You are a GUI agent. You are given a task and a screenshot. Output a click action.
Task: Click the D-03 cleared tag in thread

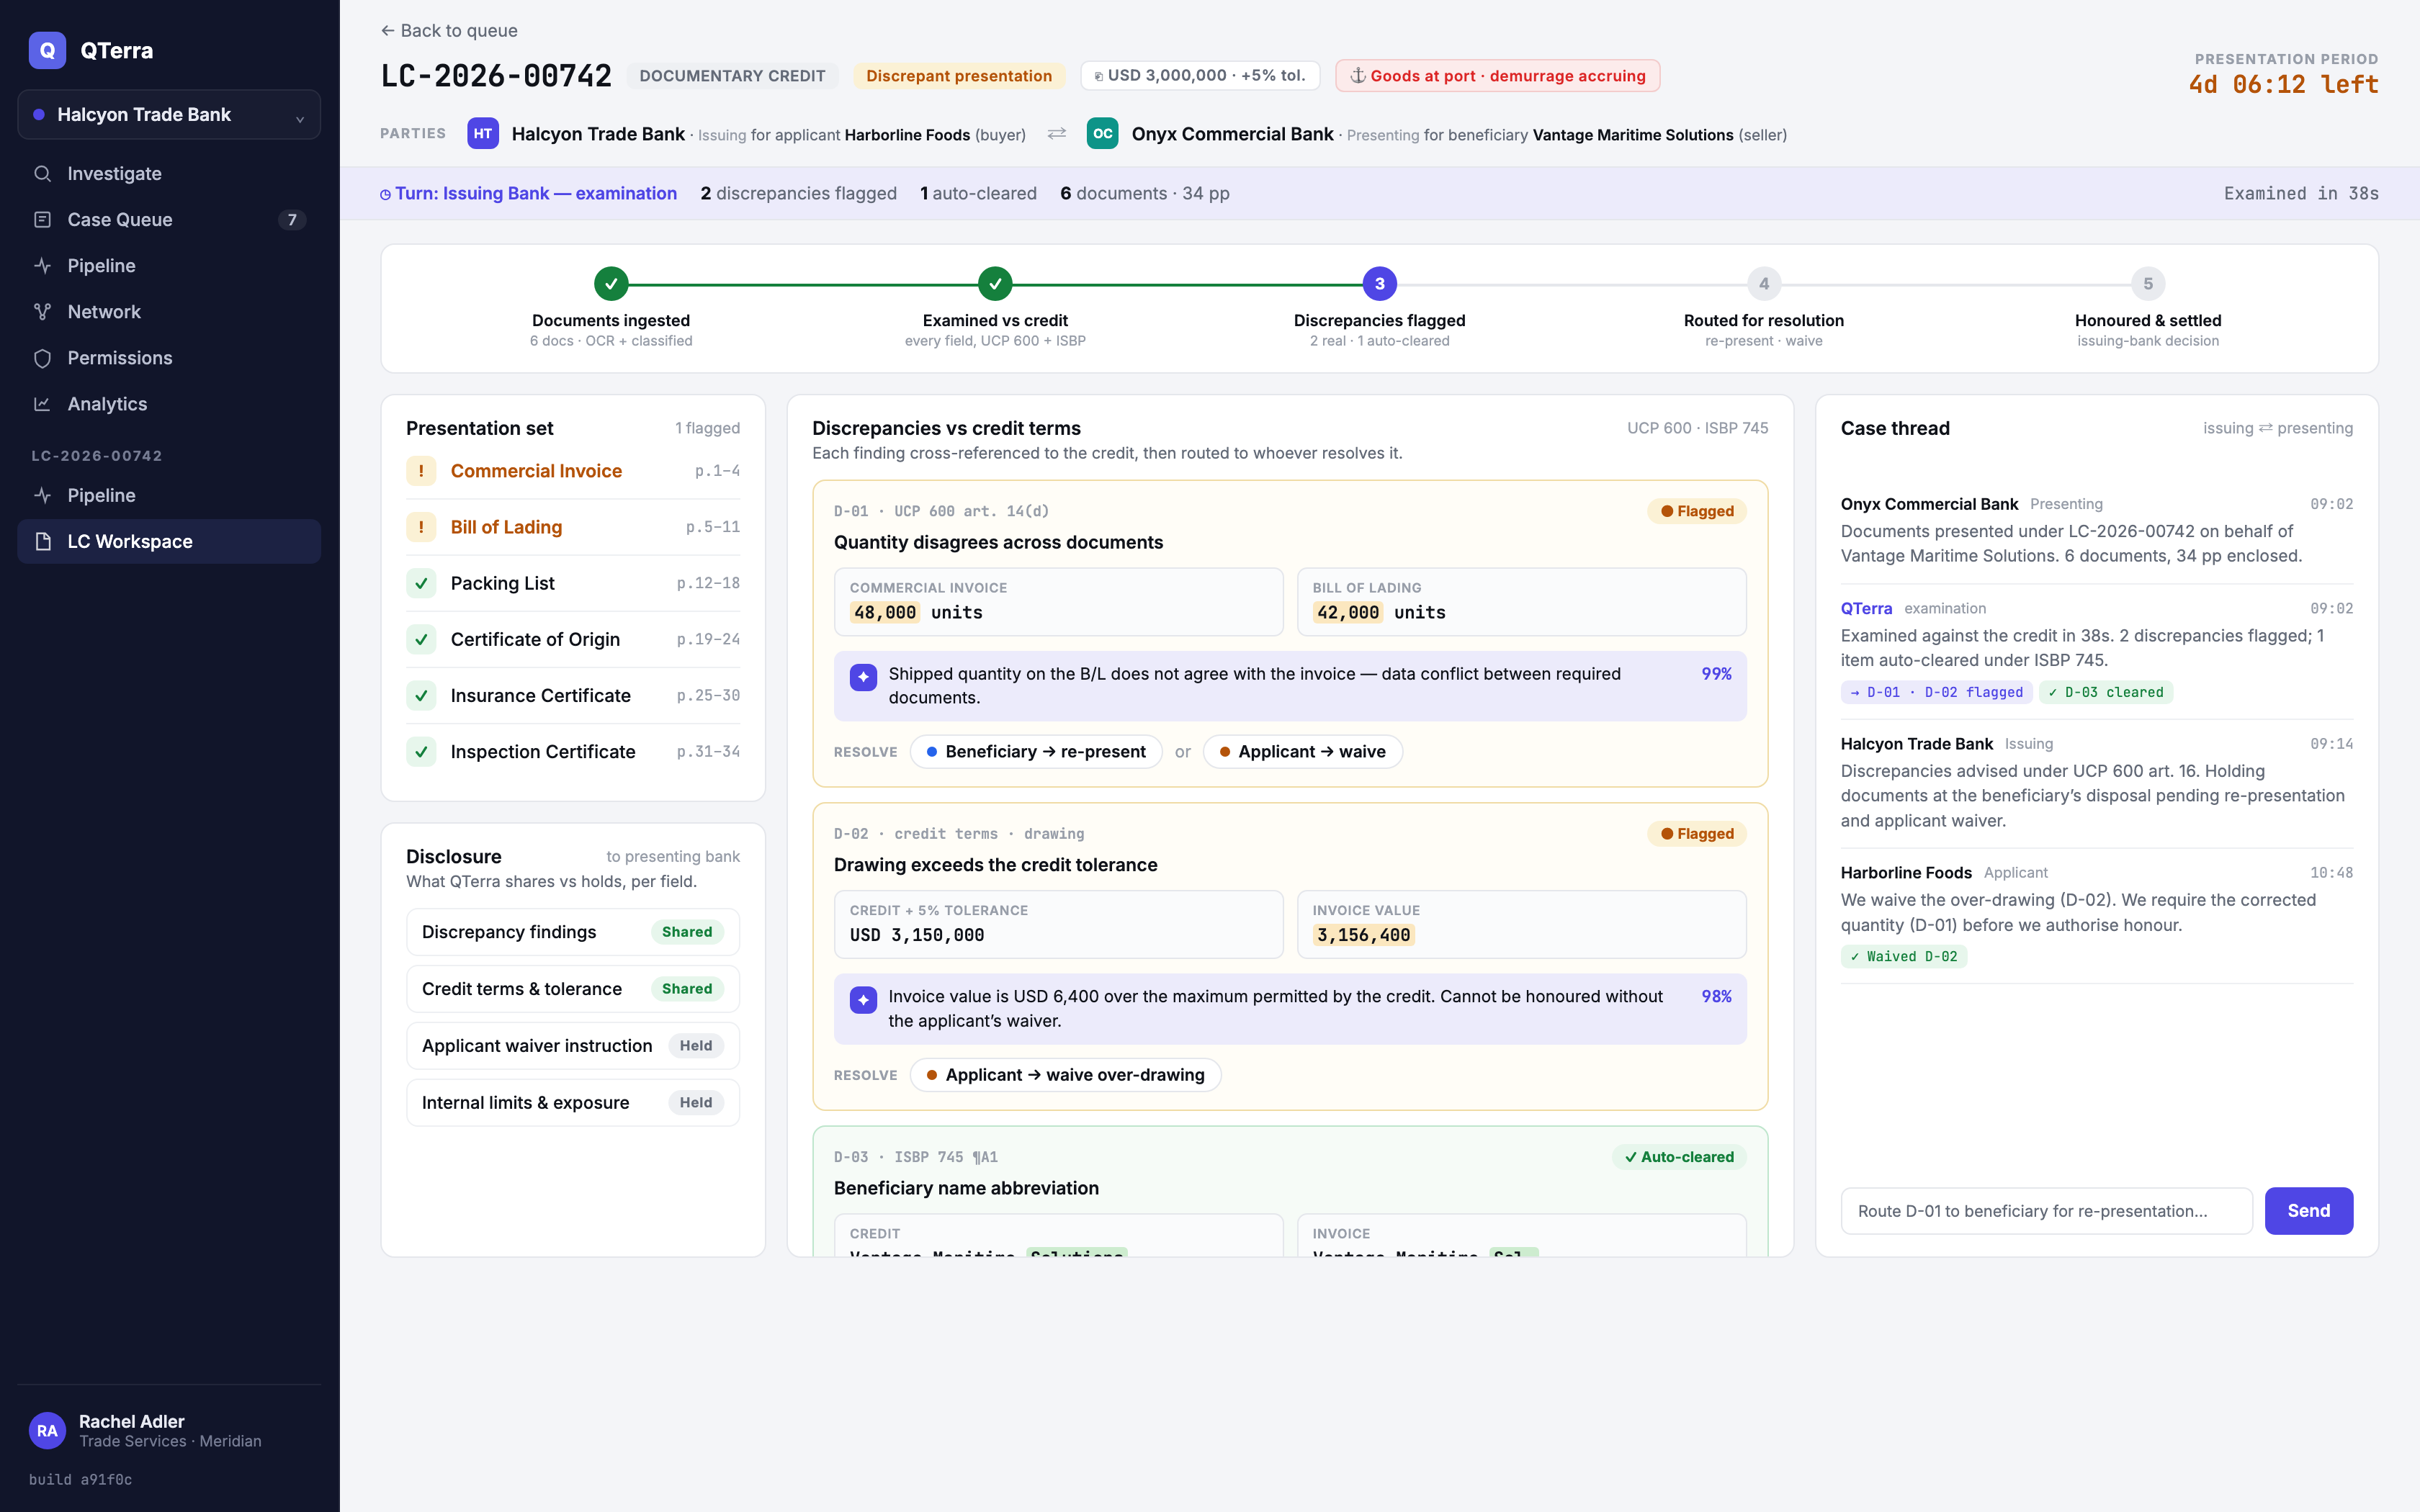click(x=2105, y=692)
